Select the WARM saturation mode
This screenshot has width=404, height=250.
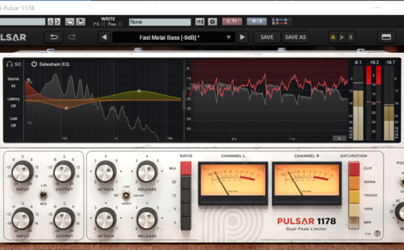pyautogui.click(x=354, y=182)
